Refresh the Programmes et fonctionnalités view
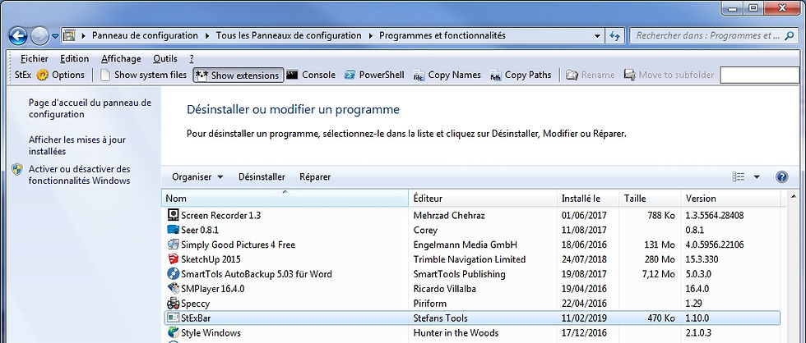Screen dimensions: 806x343 614,36
